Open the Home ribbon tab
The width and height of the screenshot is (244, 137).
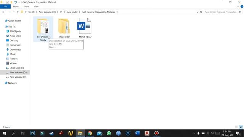pos(16,6)
